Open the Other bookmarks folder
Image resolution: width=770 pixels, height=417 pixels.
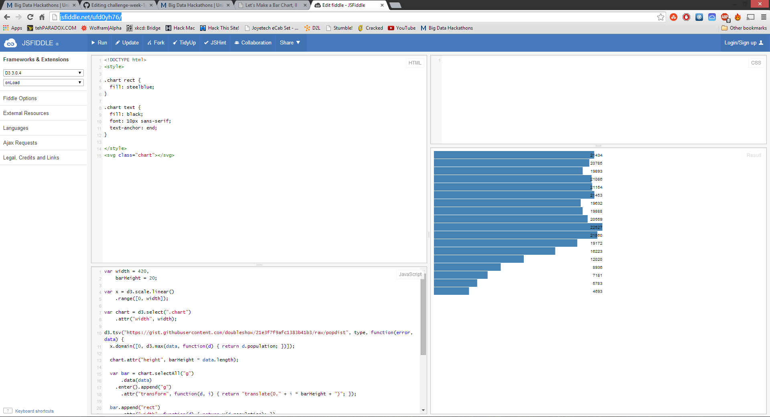coord(744,28)
